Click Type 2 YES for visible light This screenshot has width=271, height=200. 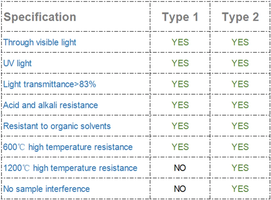click(240, 42)
